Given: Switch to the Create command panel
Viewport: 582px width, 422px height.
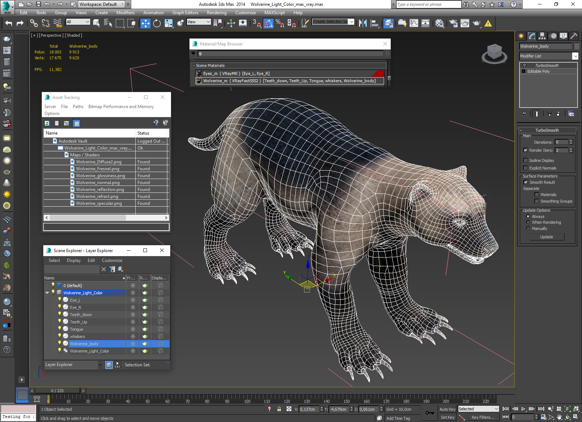Looking at the screenshot, I should pos(521,36).
